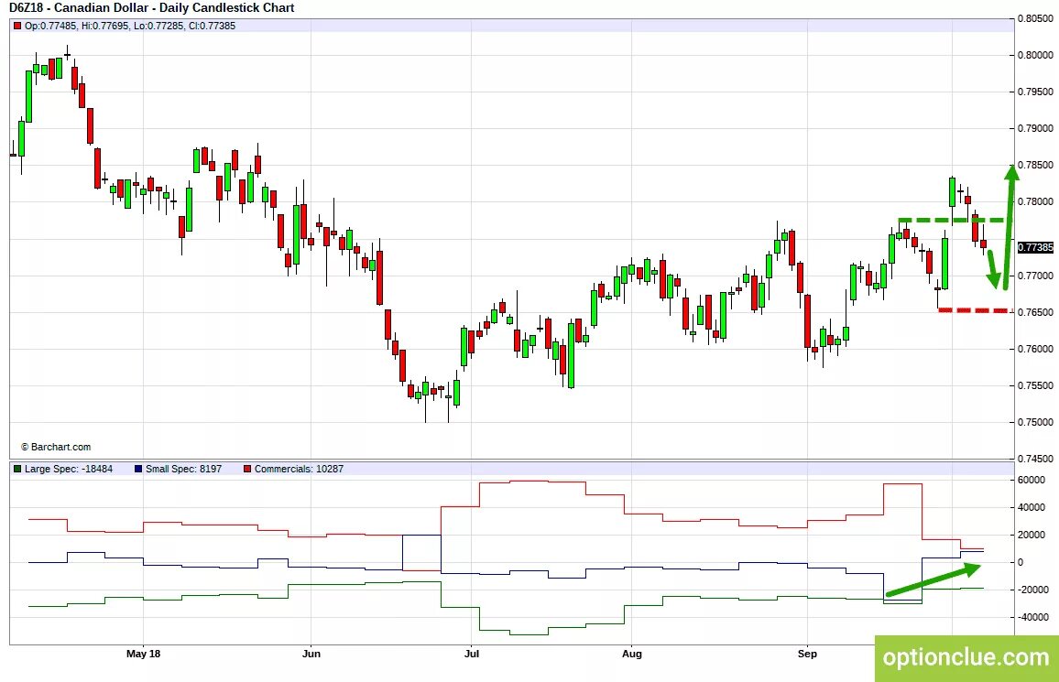This screenshot has height=682, width=1059.
Task: Click the Jun date axis label
Action: point(311,654)
